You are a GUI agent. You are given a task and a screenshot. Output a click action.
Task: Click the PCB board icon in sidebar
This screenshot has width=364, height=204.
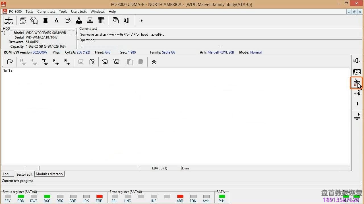pos(357,72)
